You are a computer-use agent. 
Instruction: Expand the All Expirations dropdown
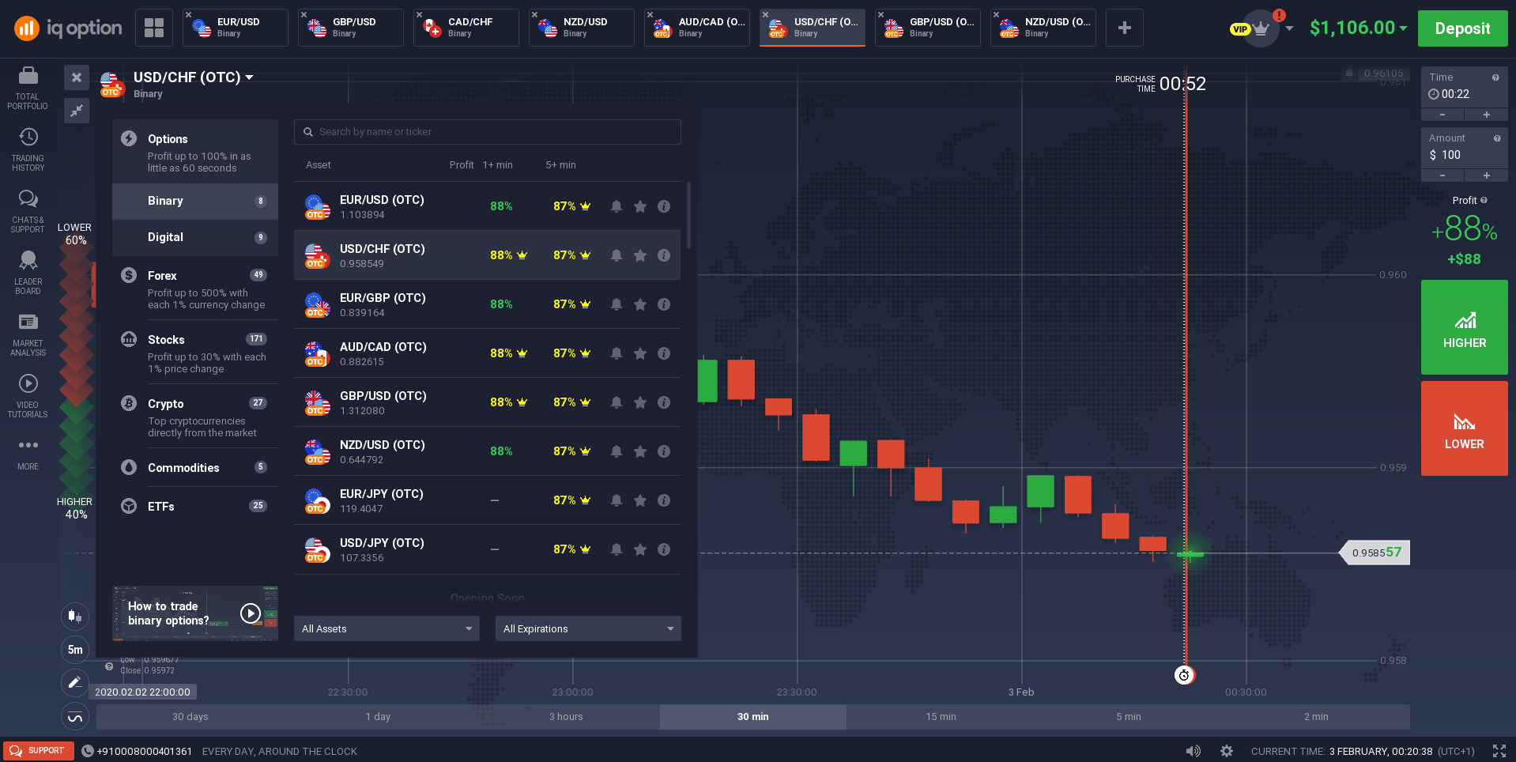click(x=588, y=628)
